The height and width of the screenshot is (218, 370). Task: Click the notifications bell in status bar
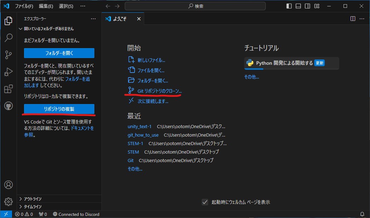(x=362, y=214)
